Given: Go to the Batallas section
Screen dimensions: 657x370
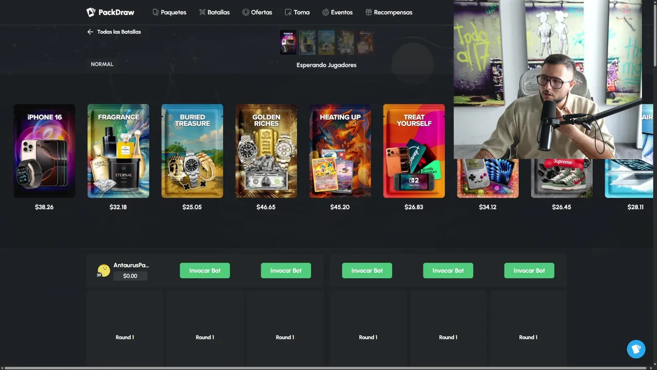Looking at the screenshot, I should (x=215, y=12).
